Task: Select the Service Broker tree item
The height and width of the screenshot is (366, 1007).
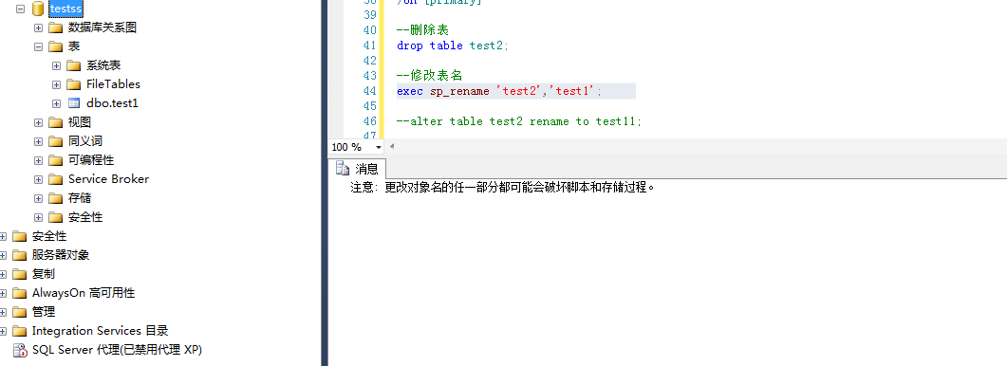Action: pos(108,179)
